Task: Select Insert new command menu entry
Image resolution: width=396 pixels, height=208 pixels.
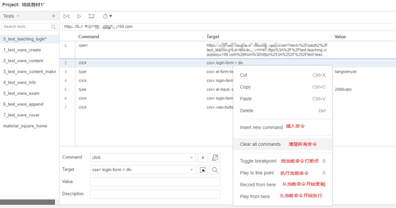Action: pos(283,127)
